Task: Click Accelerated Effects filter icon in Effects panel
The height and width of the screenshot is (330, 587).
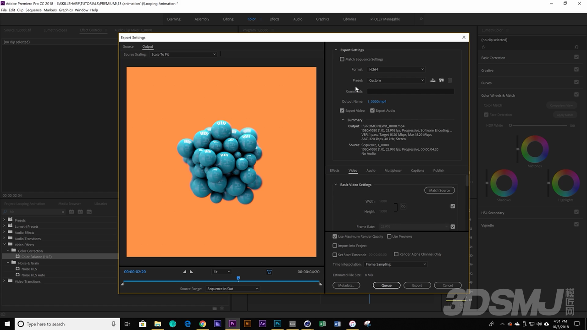Action: 72,212
